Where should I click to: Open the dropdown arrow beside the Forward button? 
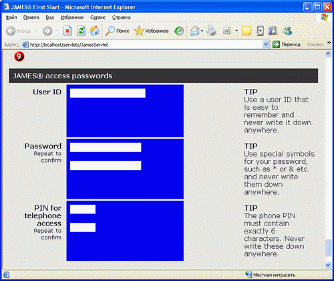(x=57, y=31)
